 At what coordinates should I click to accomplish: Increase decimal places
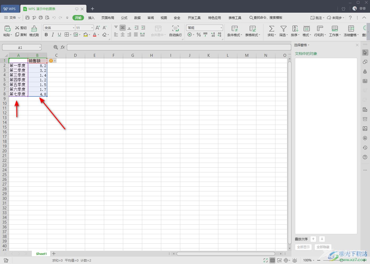pos(213,35)
